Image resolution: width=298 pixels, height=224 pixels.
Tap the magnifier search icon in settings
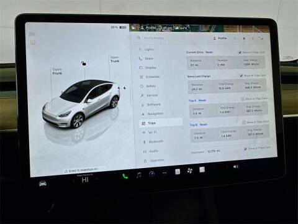click(x=138, y=38)
